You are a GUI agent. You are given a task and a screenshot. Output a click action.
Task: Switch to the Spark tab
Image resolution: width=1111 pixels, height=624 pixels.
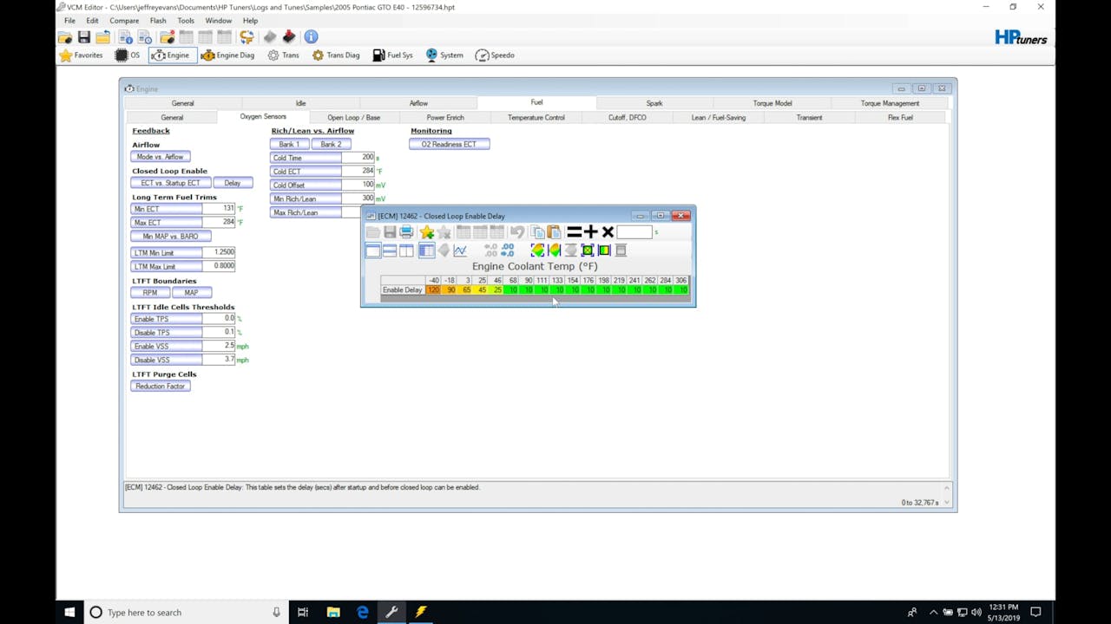[x=654, y=103]
